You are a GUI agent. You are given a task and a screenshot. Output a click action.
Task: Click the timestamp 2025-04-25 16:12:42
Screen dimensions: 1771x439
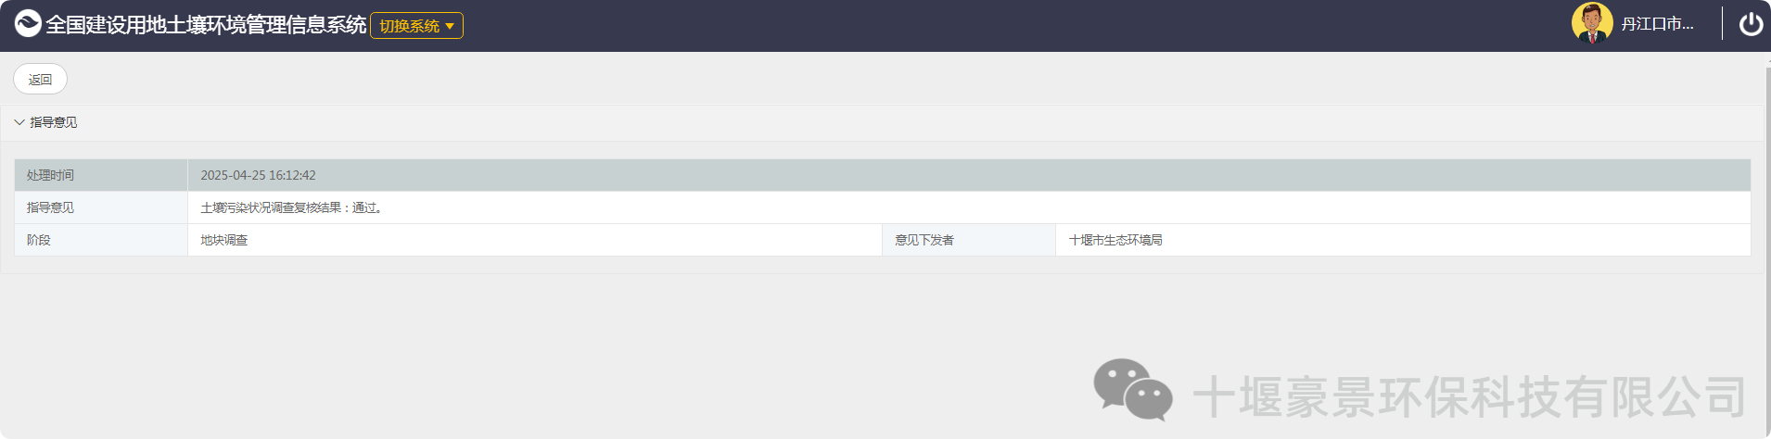point(258,175)
